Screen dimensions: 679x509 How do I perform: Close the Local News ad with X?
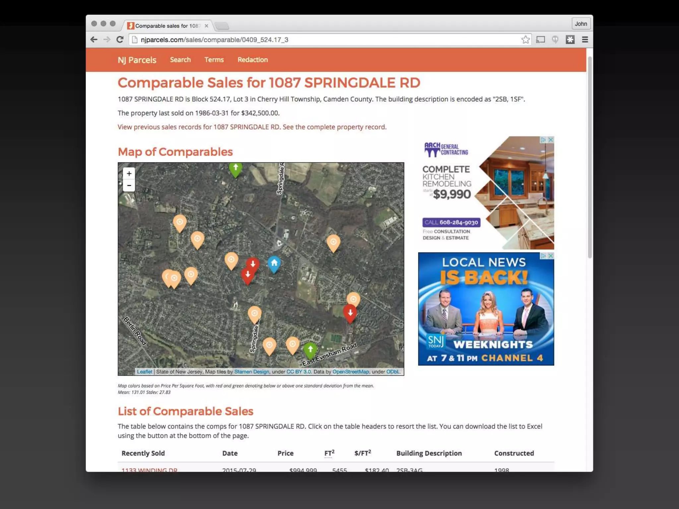[551, 256]
